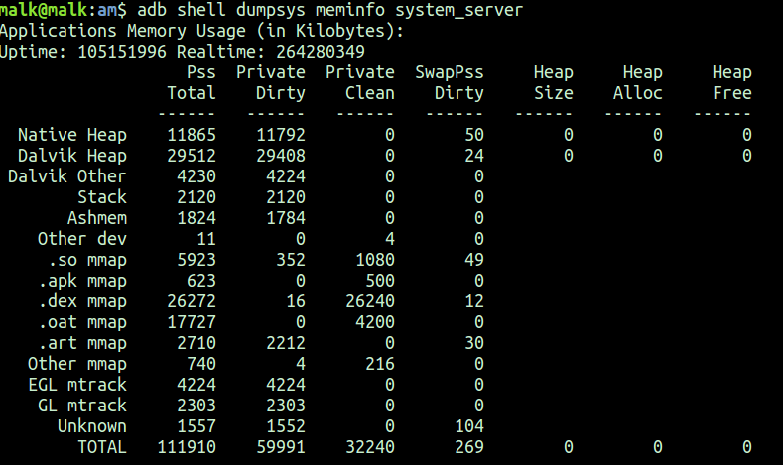Click Native Heap SwapPss value 50
This screenshot has height=465, width=783.
[474, 135]
